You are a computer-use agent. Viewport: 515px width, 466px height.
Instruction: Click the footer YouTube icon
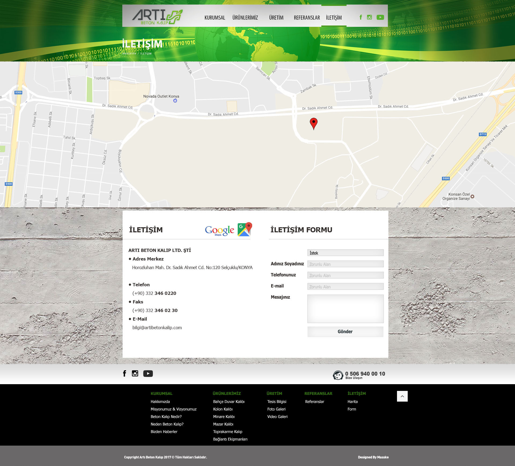click(x=148, y=373)
